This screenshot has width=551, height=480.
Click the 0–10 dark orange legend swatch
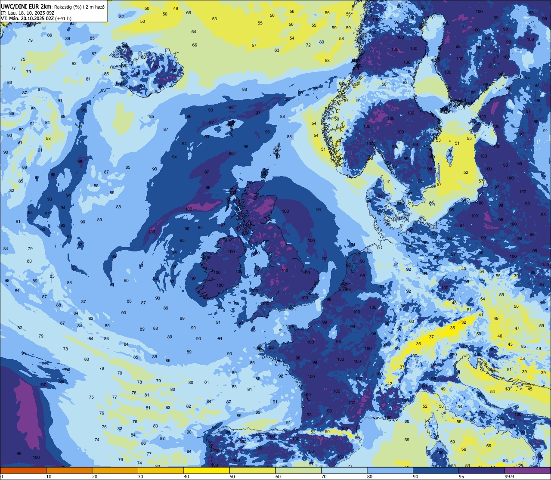pyautogui.click(x=23, y=470)
